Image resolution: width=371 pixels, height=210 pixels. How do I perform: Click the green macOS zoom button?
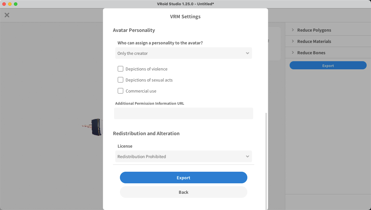coord(16,4)
